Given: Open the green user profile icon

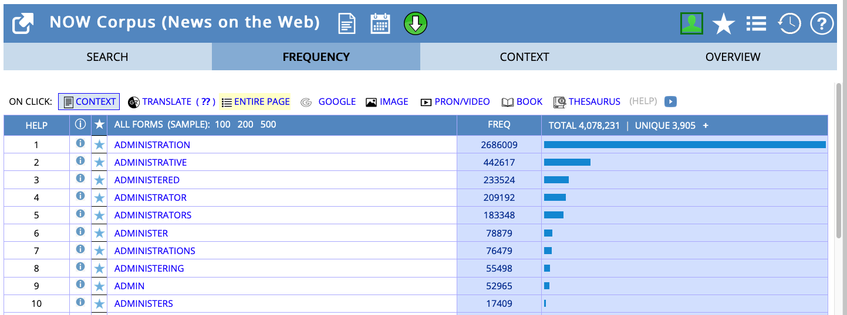Looking at the screenshot, I should point(691,23).
